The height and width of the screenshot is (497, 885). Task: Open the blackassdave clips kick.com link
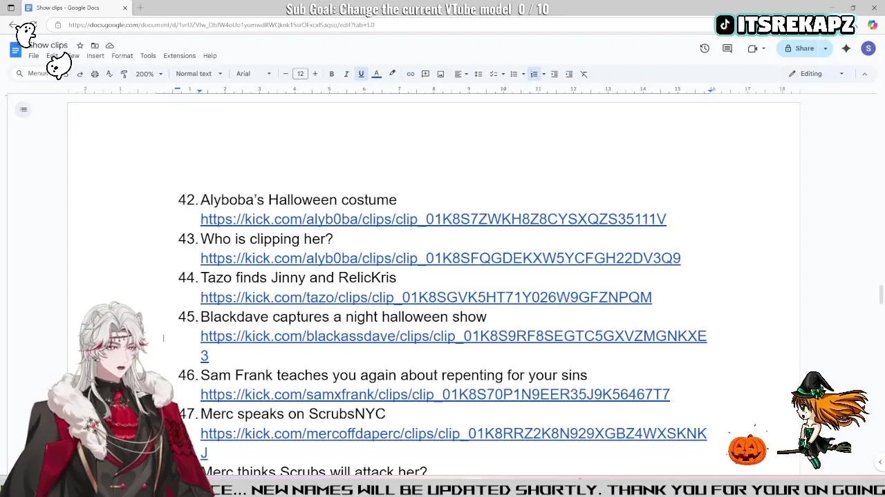[454, 336]
